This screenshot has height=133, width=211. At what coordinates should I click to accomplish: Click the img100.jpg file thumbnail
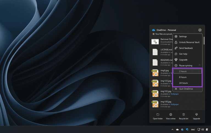click(x=155, y=104)
